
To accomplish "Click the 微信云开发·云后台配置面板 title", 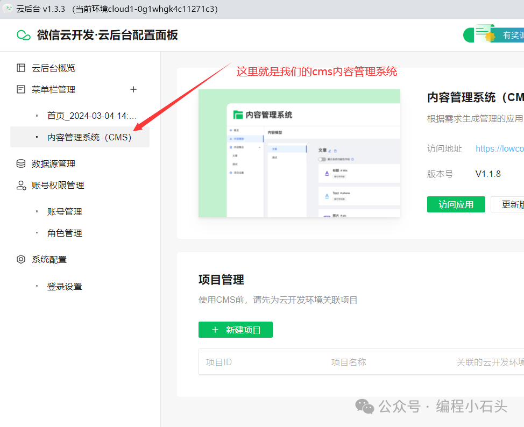I will coord(107,35).
